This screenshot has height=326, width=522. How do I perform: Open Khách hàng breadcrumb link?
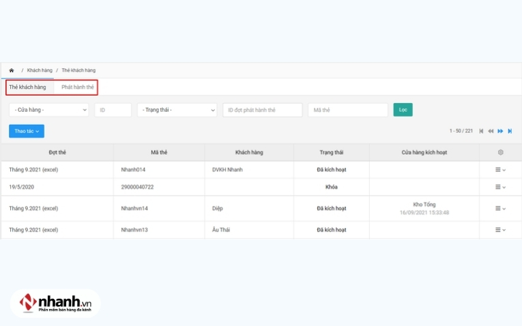(x=40, y=70)
